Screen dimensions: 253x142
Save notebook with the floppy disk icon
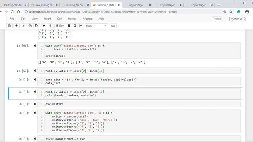[9, 26]
